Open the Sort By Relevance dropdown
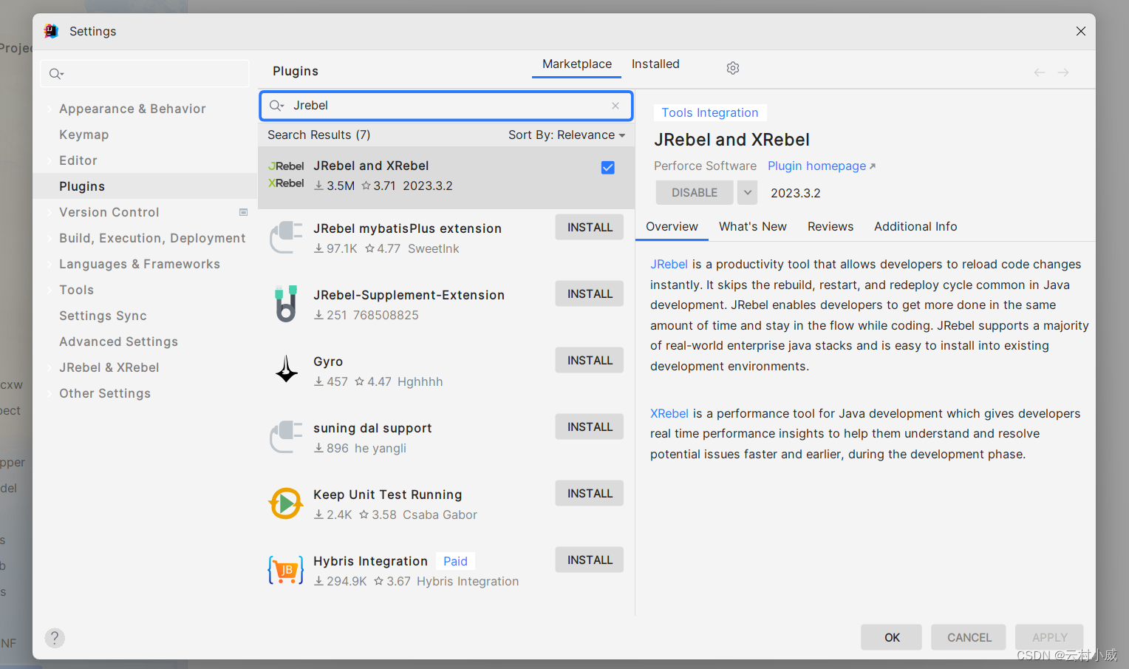 567,135
